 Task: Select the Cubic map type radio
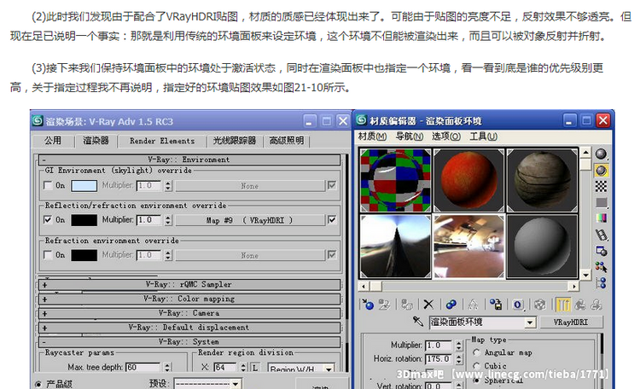(x=476, y=366)
